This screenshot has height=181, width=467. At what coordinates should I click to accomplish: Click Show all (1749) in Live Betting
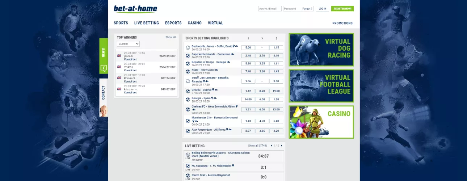click(257, 146)
